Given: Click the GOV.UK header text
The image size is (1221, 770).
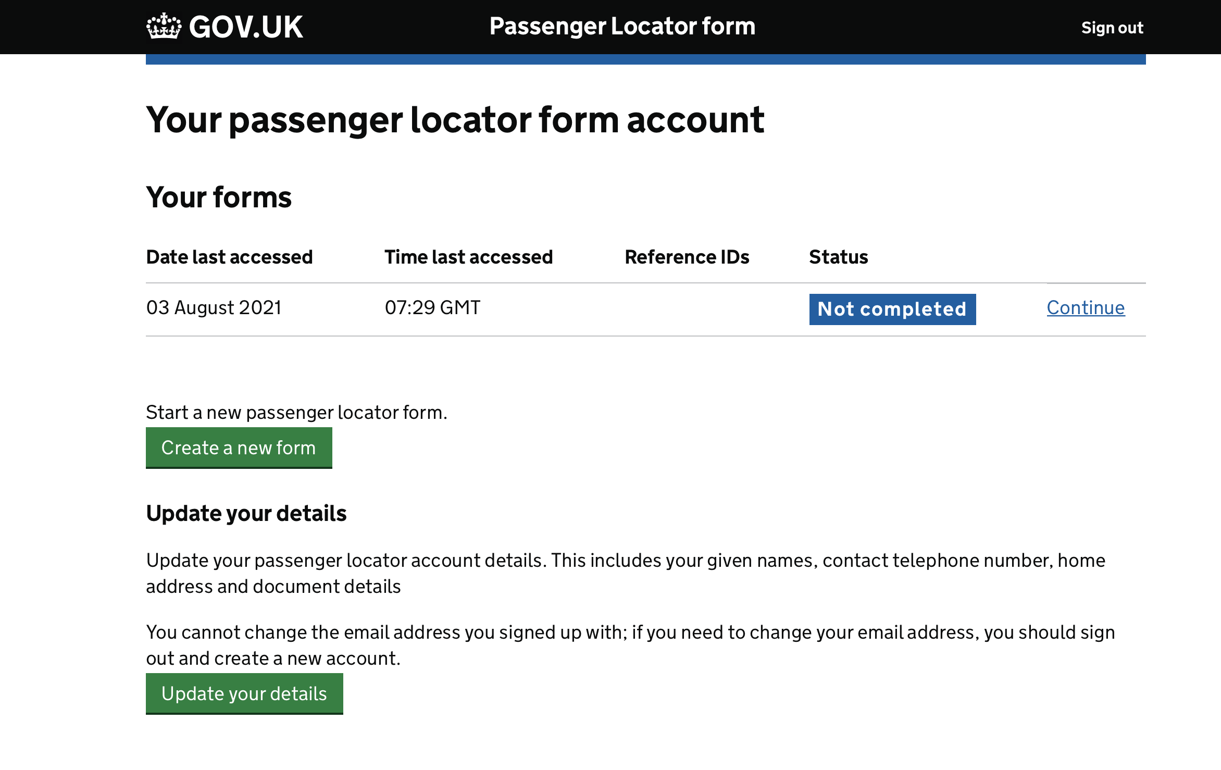Looking at the screenshot, I should [x=245, y=27].
